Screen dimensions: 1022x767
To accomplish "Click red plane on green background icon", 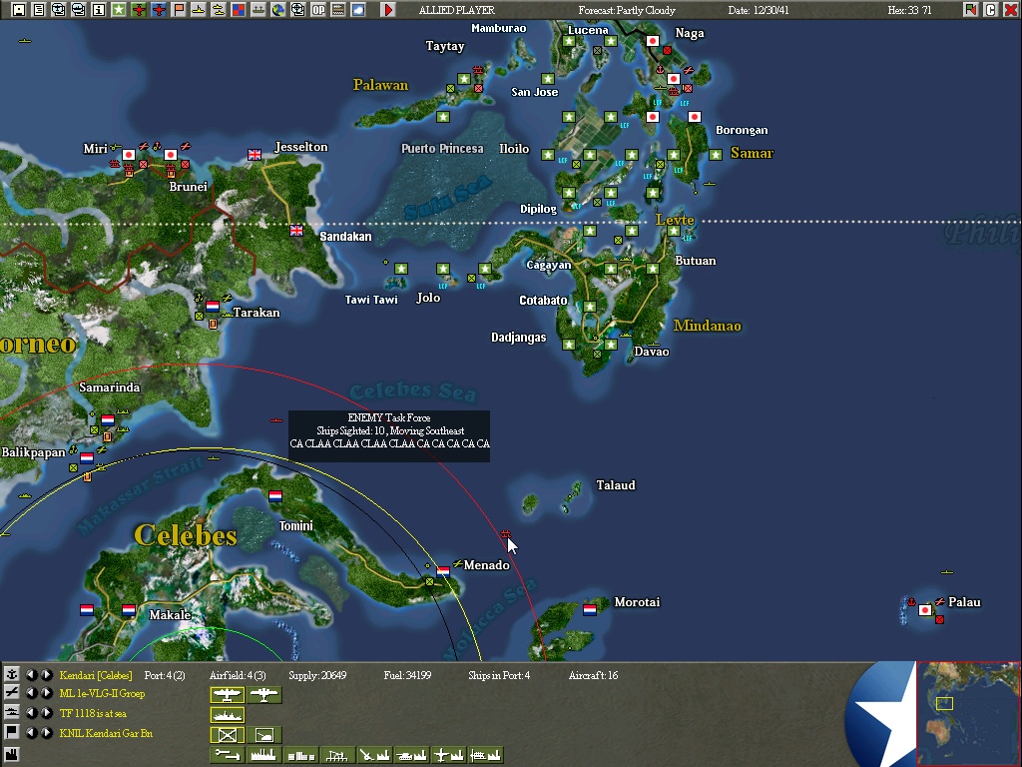I will click(x=139, y=10).
